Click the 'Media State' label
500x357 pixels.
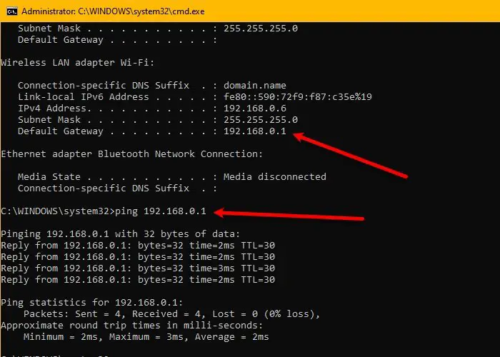pos(49,177)
